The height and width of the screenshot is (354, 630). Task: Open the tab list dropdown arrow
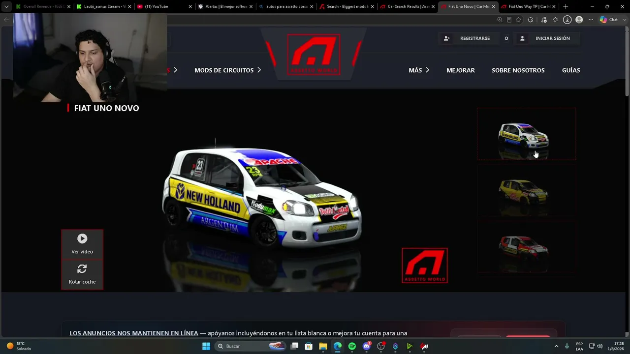pos(6,6)
